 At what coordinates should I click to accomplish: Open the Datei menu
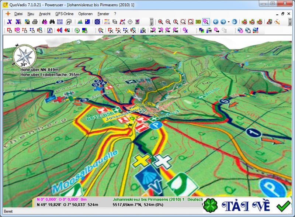tap(18, 14)
